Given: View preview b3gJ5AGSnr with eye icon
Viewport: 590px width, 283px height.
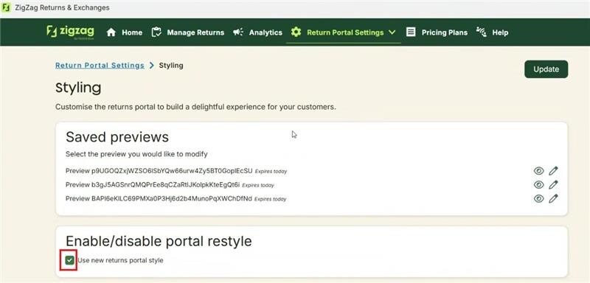Looking at the screenshot, I should [x=539, y=184].
